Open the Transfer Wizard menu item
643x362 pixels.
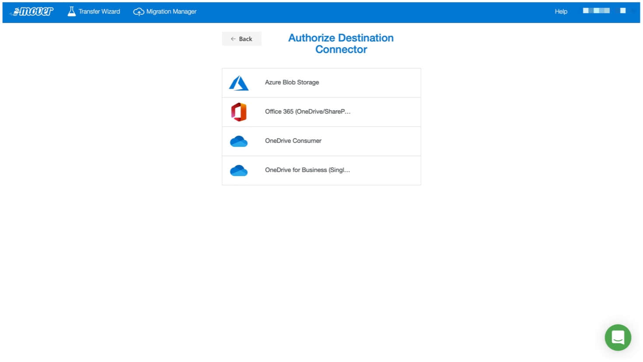click(x=94, y=11)
